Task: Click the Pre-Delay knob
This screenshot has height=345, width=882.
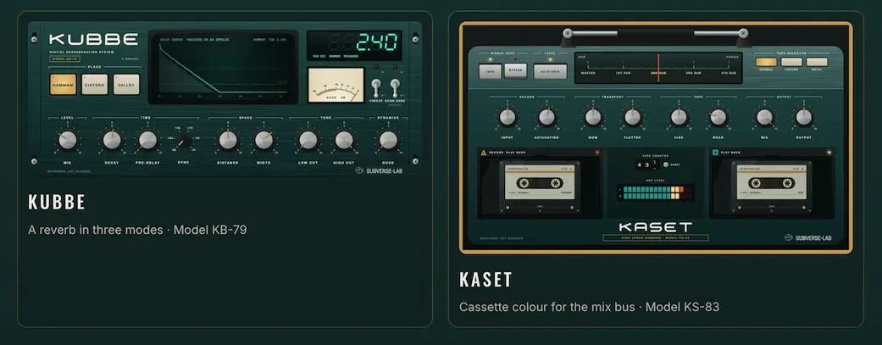Action: click(x=147, y=140)
